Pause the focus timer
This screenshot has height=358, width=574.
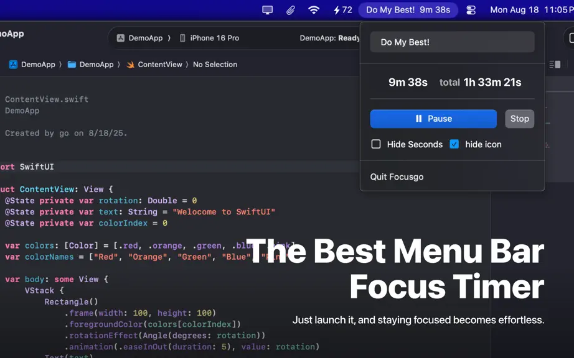pyautogui.click(x=433, y=119)
